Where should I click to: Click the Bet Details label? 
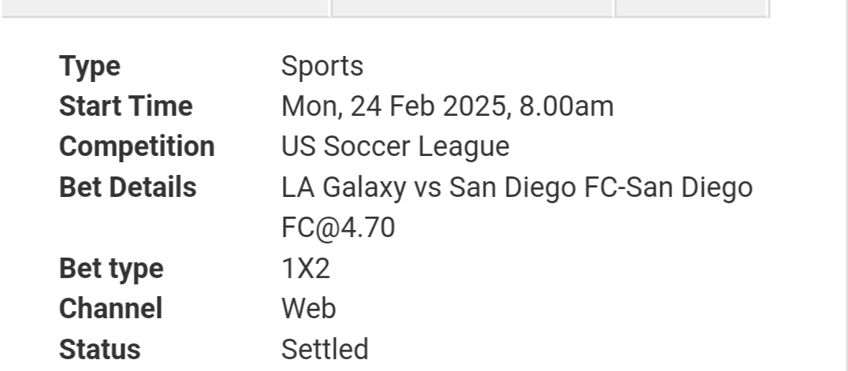coord(128,187)
